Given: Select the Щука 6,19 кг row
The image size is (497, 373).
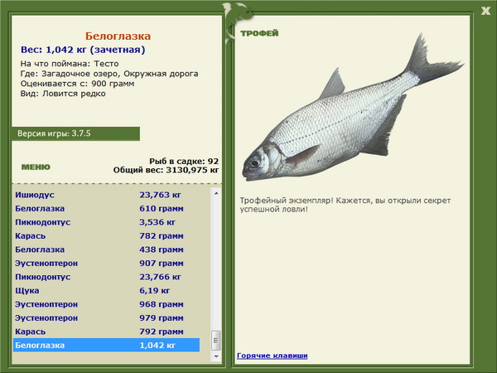Looking at the screenshot, I should (x=107, y=290).
